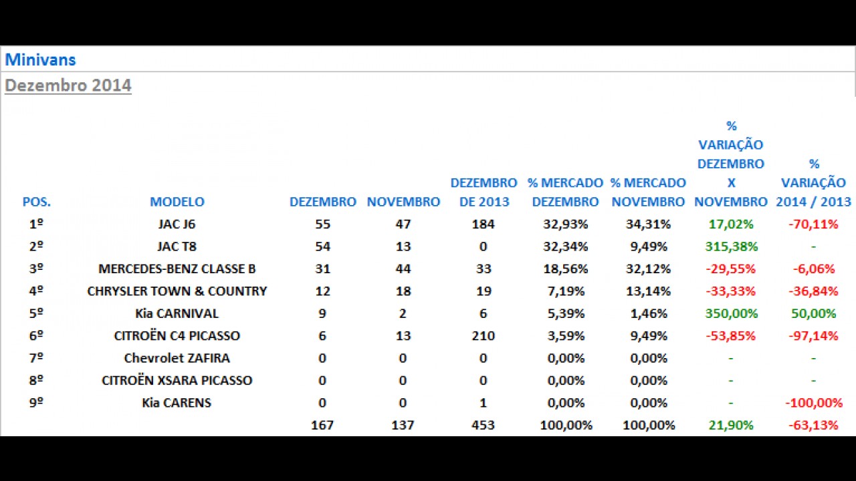Click the 210 December 2013 cell

[x=484, y=336]
